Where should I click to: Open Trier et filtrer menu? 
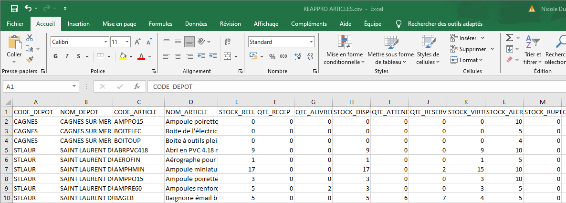(533, 50)
